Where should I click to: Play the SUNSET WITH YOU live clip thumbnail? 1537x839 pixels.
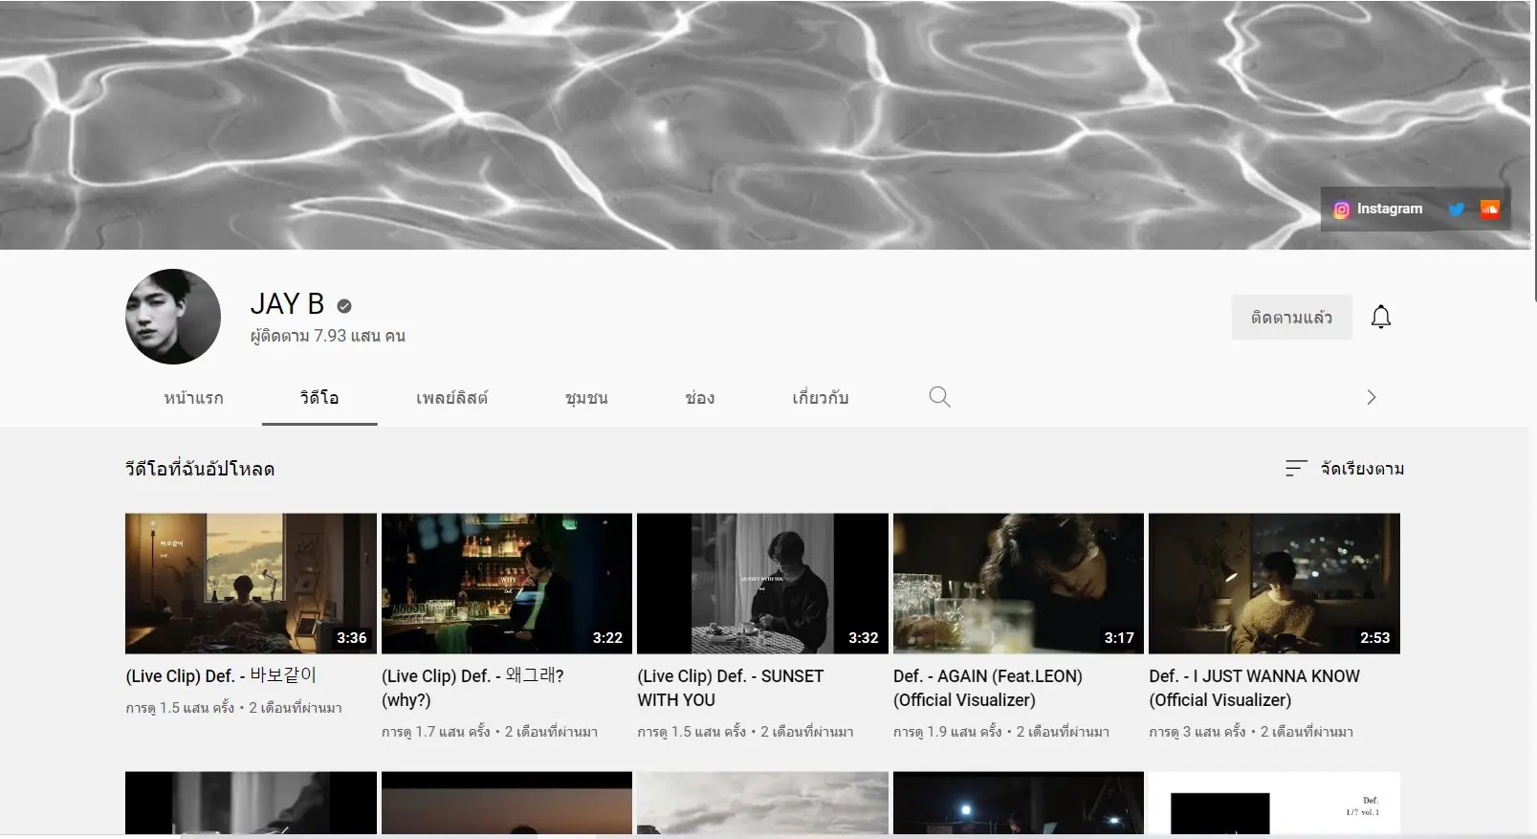point(762,584)
